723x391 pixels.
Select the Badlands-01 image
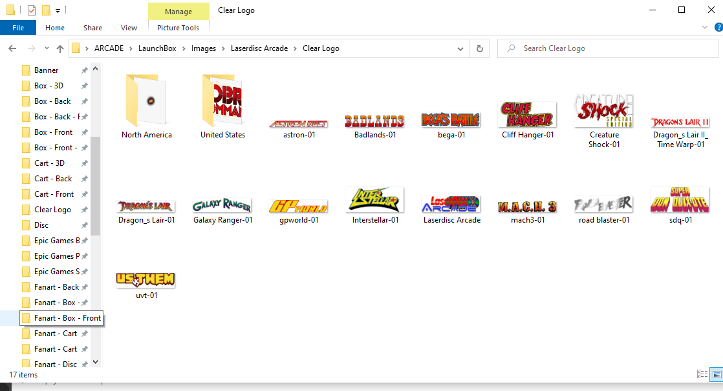pos(375,126)
